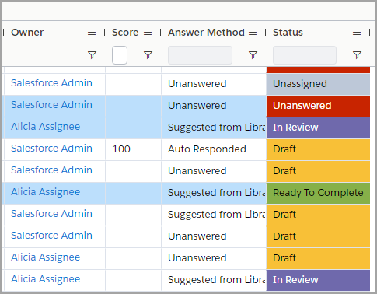Open the Answer Method column menu icon

click(x=253, y=33)
